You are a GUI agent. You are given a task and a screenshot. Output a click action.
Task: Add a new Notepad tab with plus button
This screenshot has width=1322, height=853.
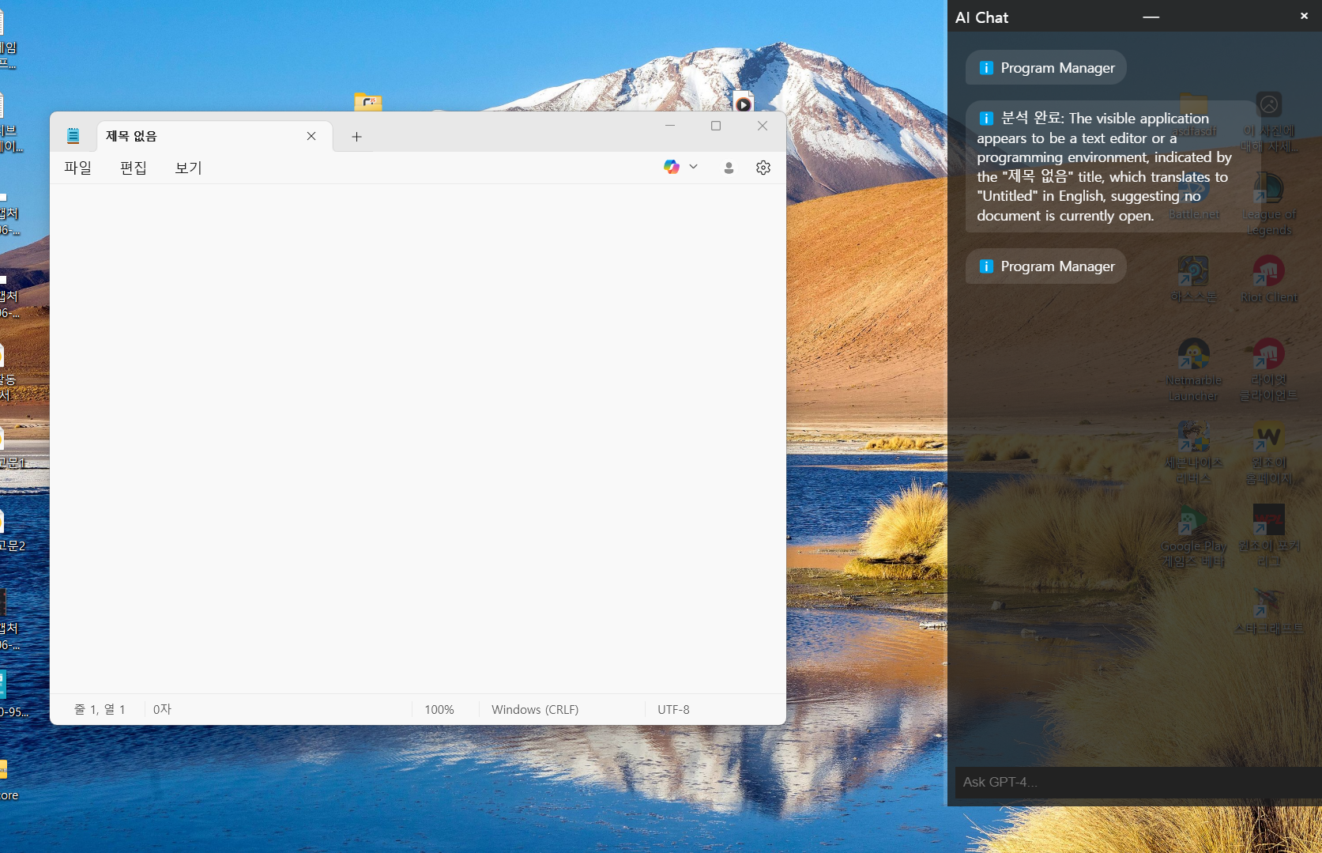pos(356,137)
